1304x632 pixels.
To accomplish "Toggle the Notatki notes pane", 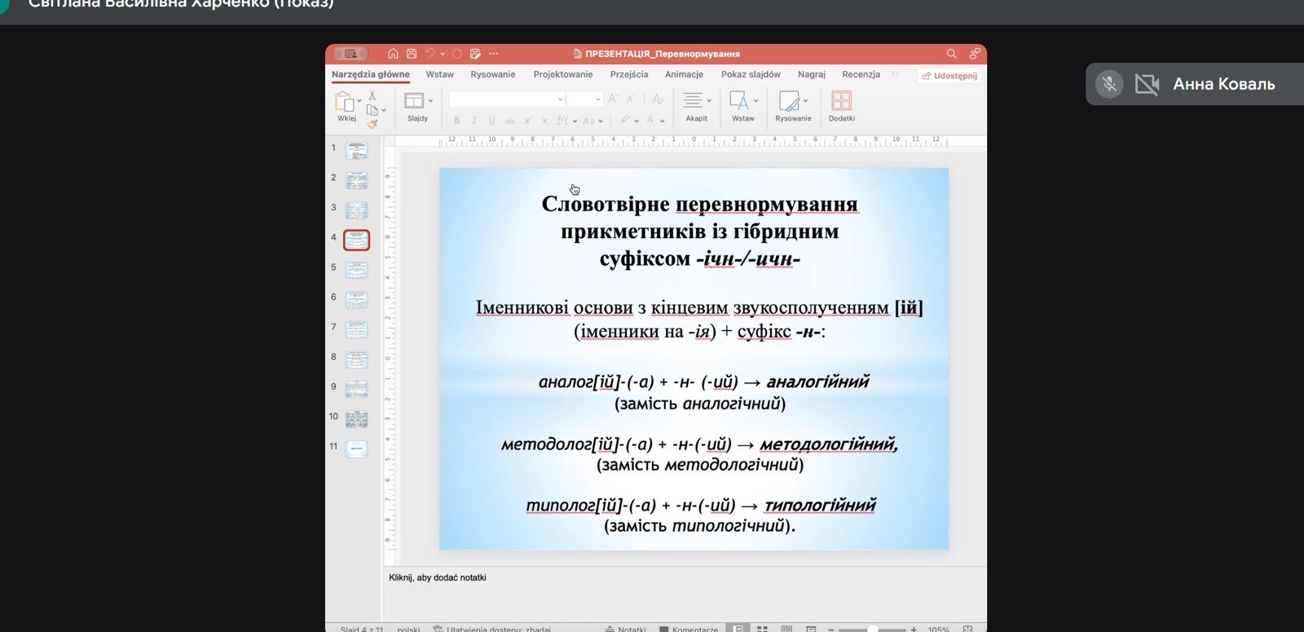I will (625, 629).
